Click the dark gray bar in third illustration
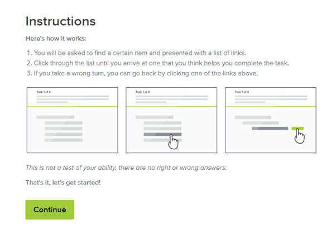The width and height of the screenshot is (336, 233). [x=270, y=129]
